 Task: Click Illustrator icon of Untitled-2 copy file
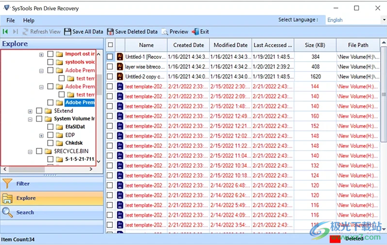120,76
